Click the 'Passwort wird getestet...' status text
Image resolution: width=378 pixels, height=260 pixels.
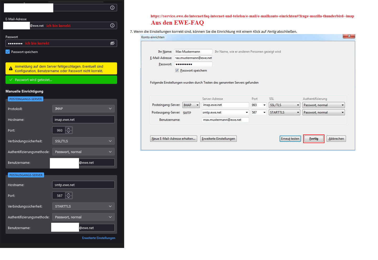[33, 80]
